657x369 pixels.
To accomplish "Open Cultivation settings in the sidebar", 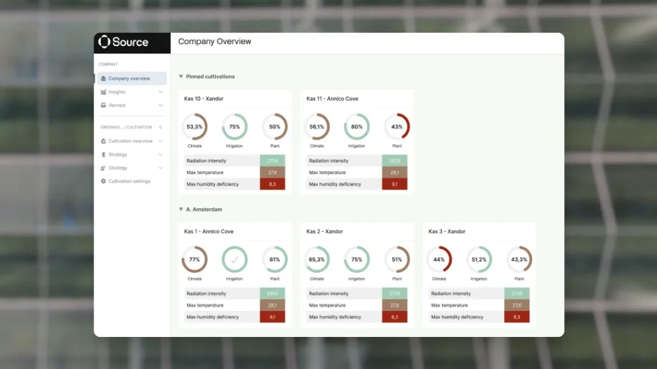I will [x=129, y=181].
